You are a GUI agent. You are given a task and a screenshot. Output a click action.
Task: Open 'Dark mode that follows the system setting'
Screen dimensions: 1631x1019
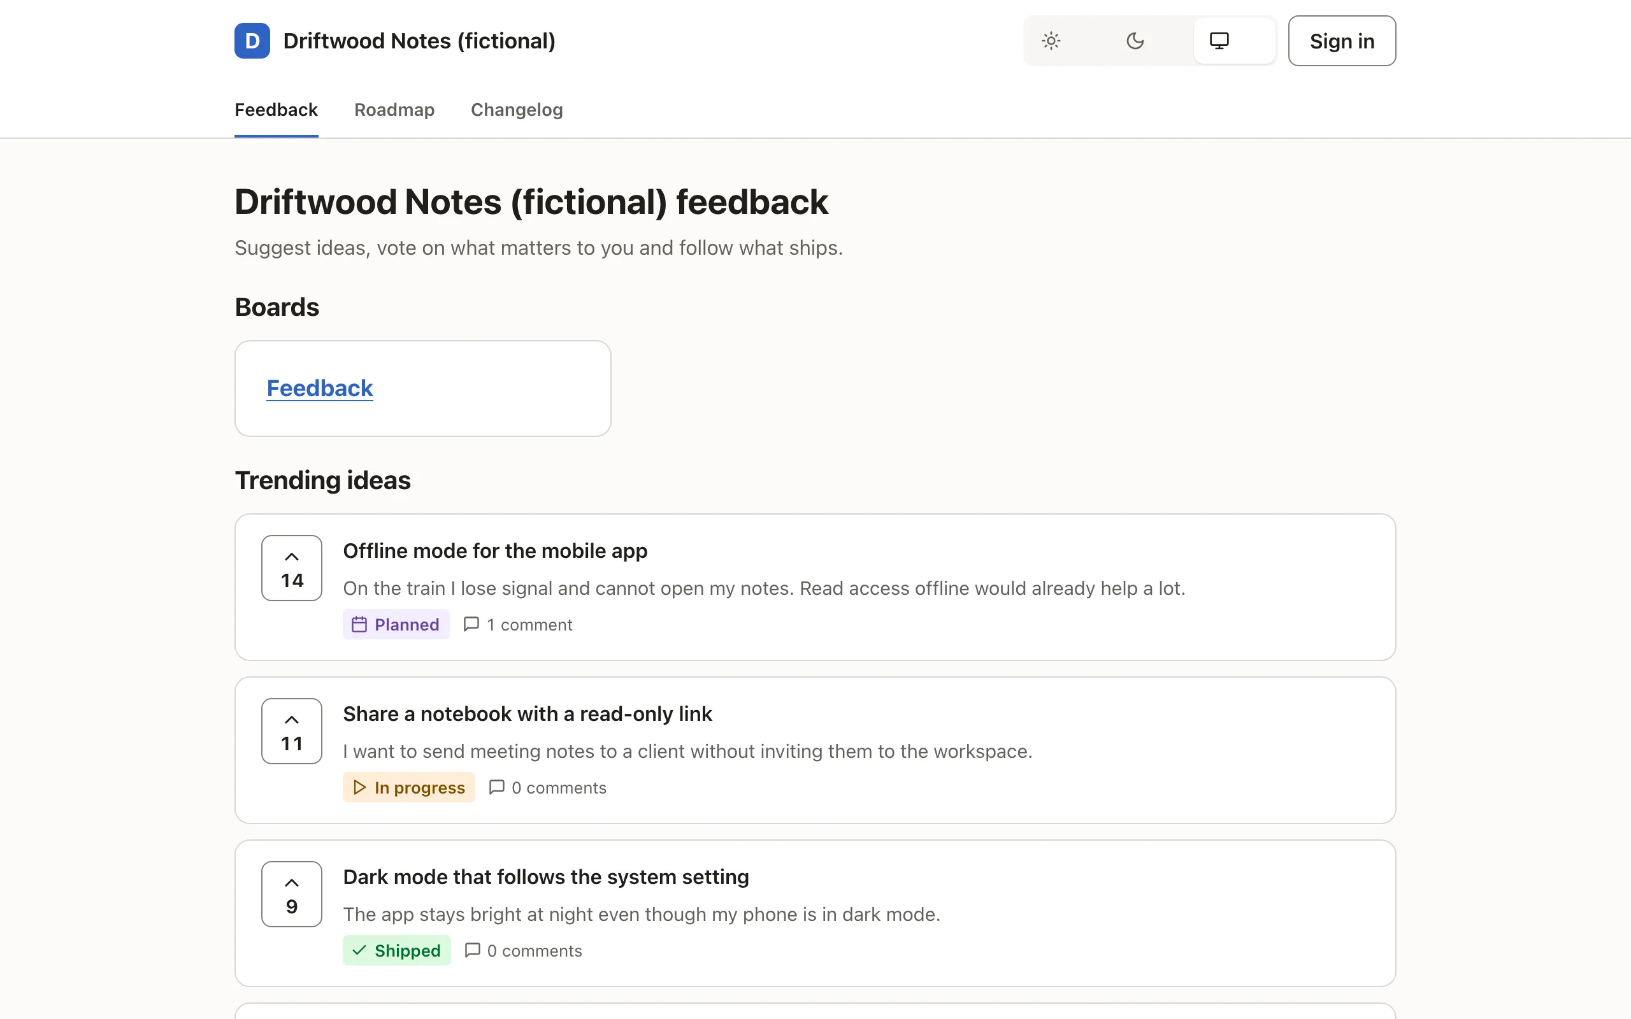point(546,877)
